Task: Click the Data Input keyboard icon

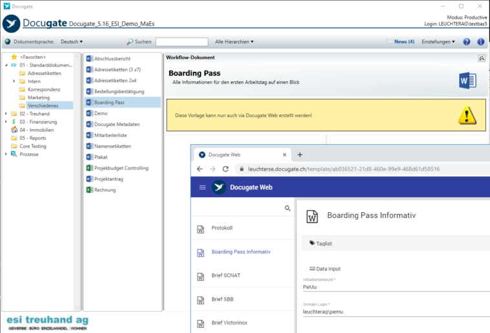Action: click(x=312, y=268)
